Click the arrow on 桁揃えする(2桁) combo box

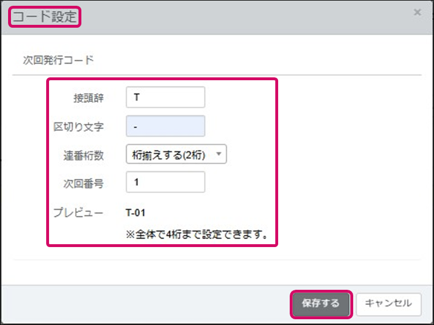(219, 154)
